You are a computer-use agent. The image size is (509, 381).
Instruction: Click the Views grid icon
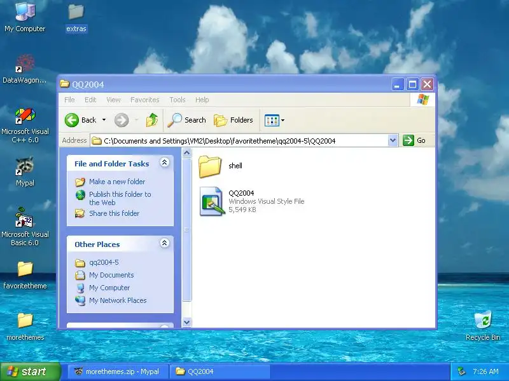coord(272,120)
